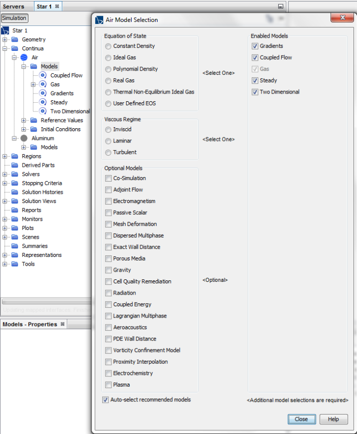This screenshot has height=434, width=357.
Task: Click the Scenes folder icon
Action: (15, 237)
